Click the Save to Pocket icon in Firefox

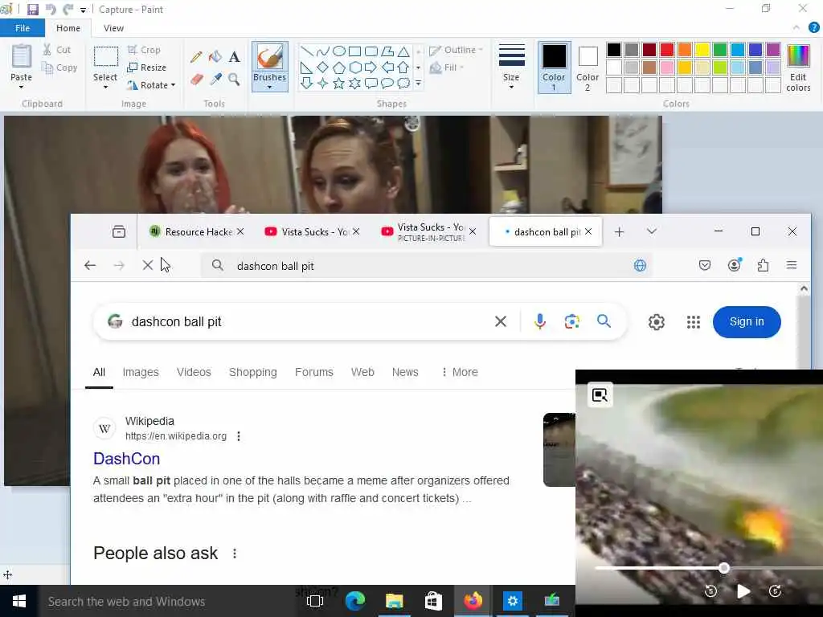click(705, 265)
